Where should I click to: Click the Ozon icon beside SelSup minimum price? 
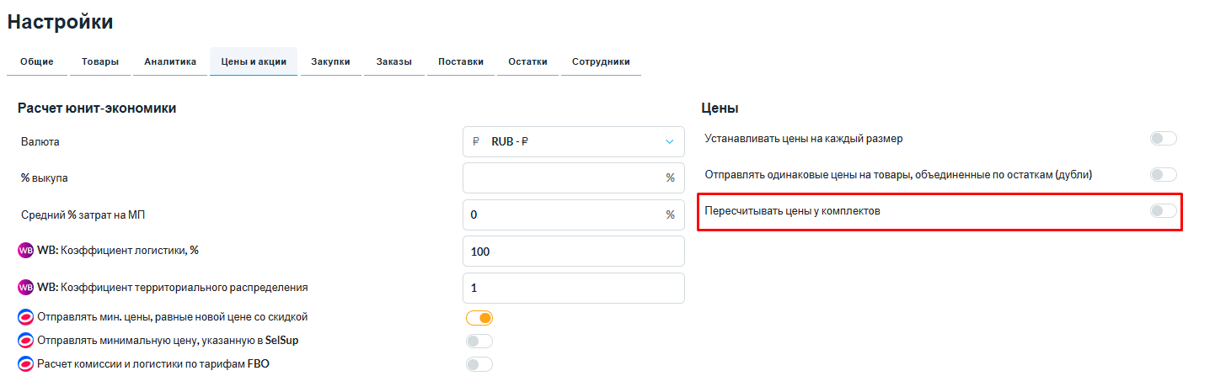[25, 341]
